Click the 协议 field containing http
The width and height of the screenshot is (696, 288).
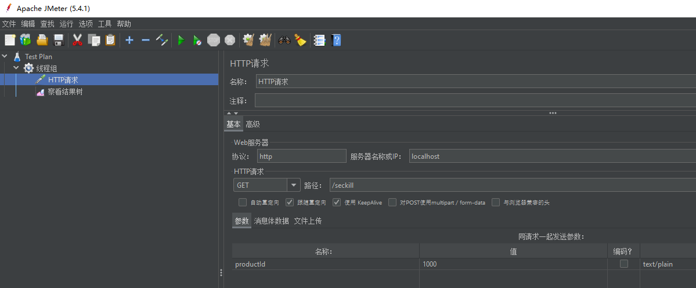pos(301,156)
